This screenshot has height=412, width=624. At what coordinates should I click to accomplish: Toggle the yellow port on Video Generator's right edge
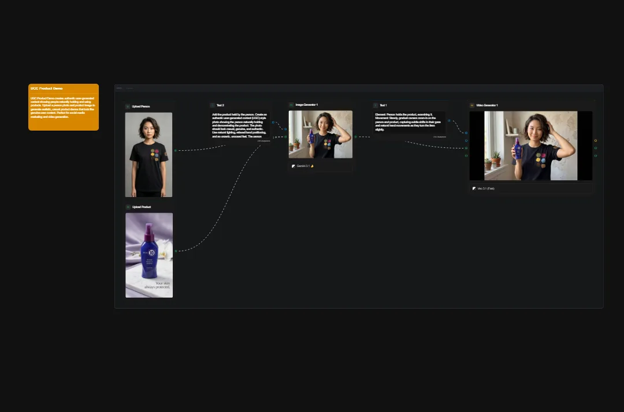(x=596, y=140)
